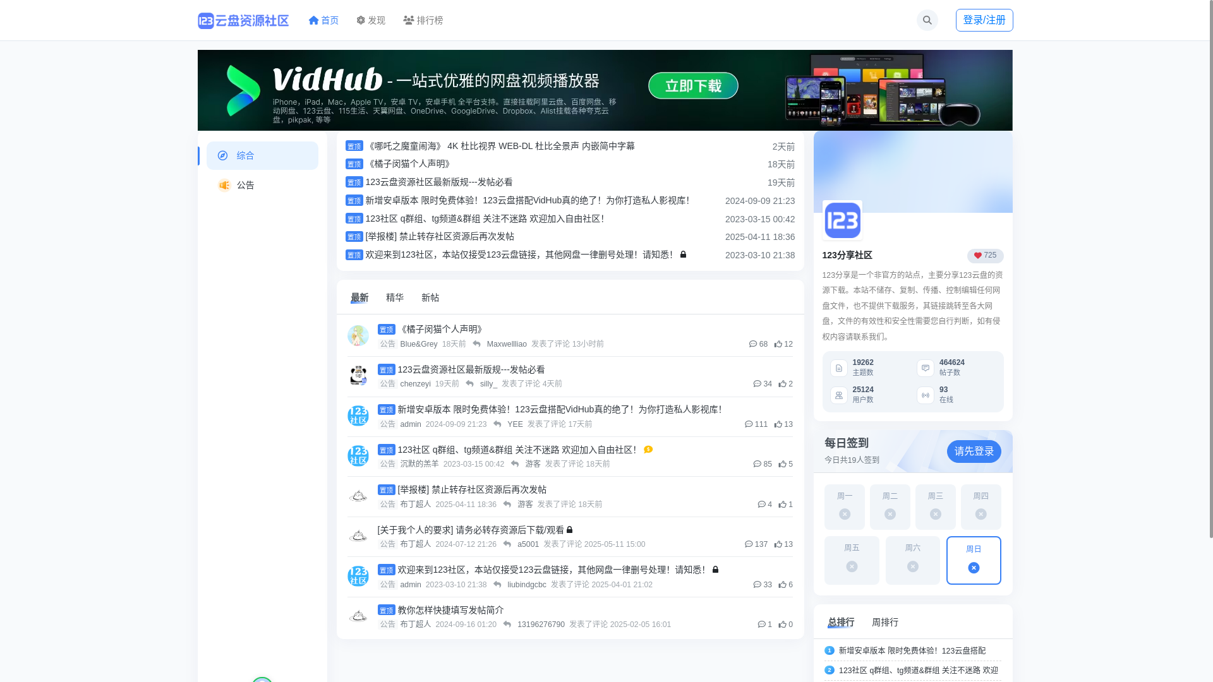Click the reply arrow icon before silly_
Screen dimensions: 1213x682
coord(469,384)
